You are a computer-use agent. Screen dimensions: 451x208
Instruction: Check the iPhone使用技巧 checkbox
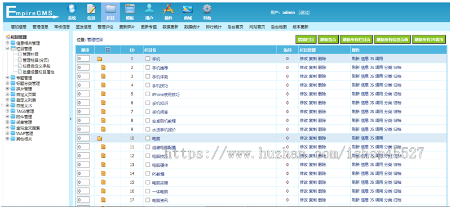coord(148,94)
